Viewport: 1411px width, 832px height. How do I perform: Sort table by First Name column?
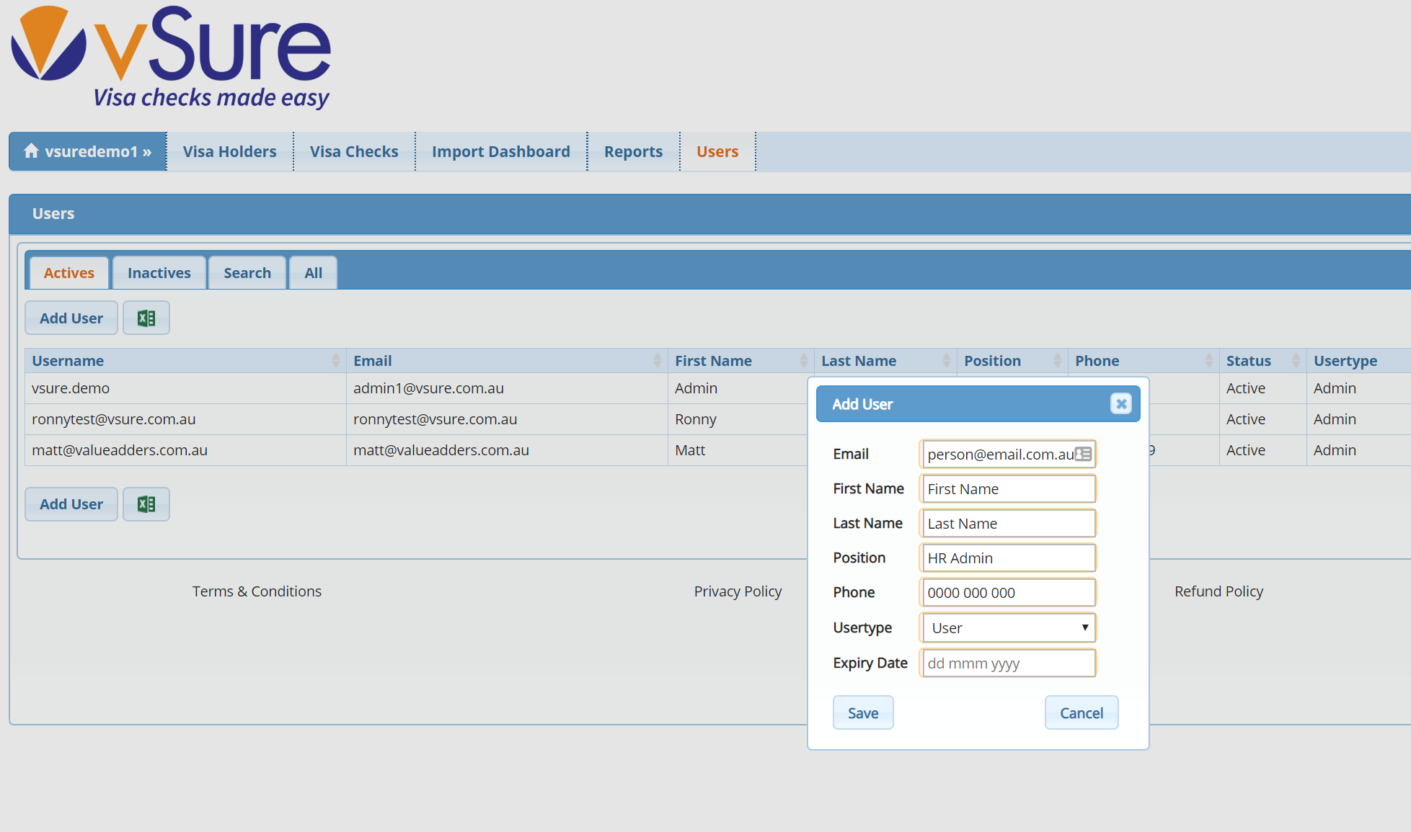740,360
